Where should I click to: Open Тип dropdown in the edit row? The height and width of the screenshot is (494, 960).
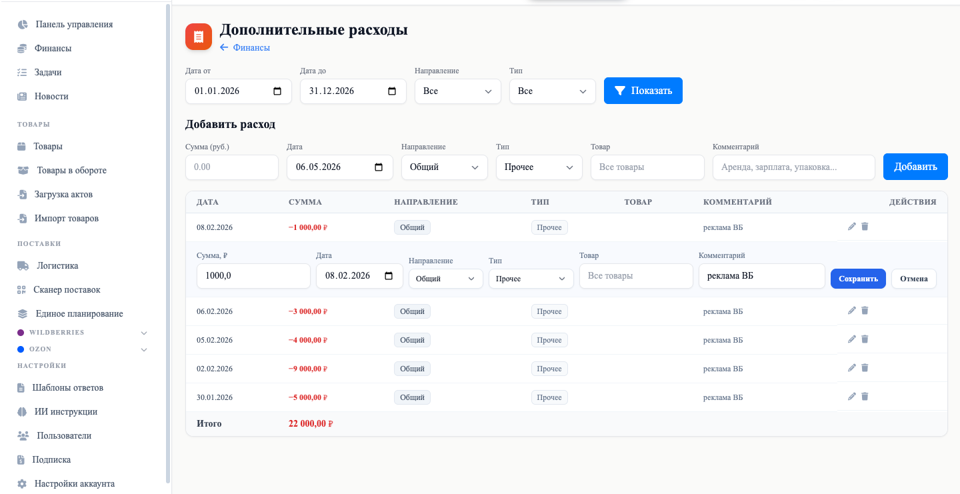(531, 279)
